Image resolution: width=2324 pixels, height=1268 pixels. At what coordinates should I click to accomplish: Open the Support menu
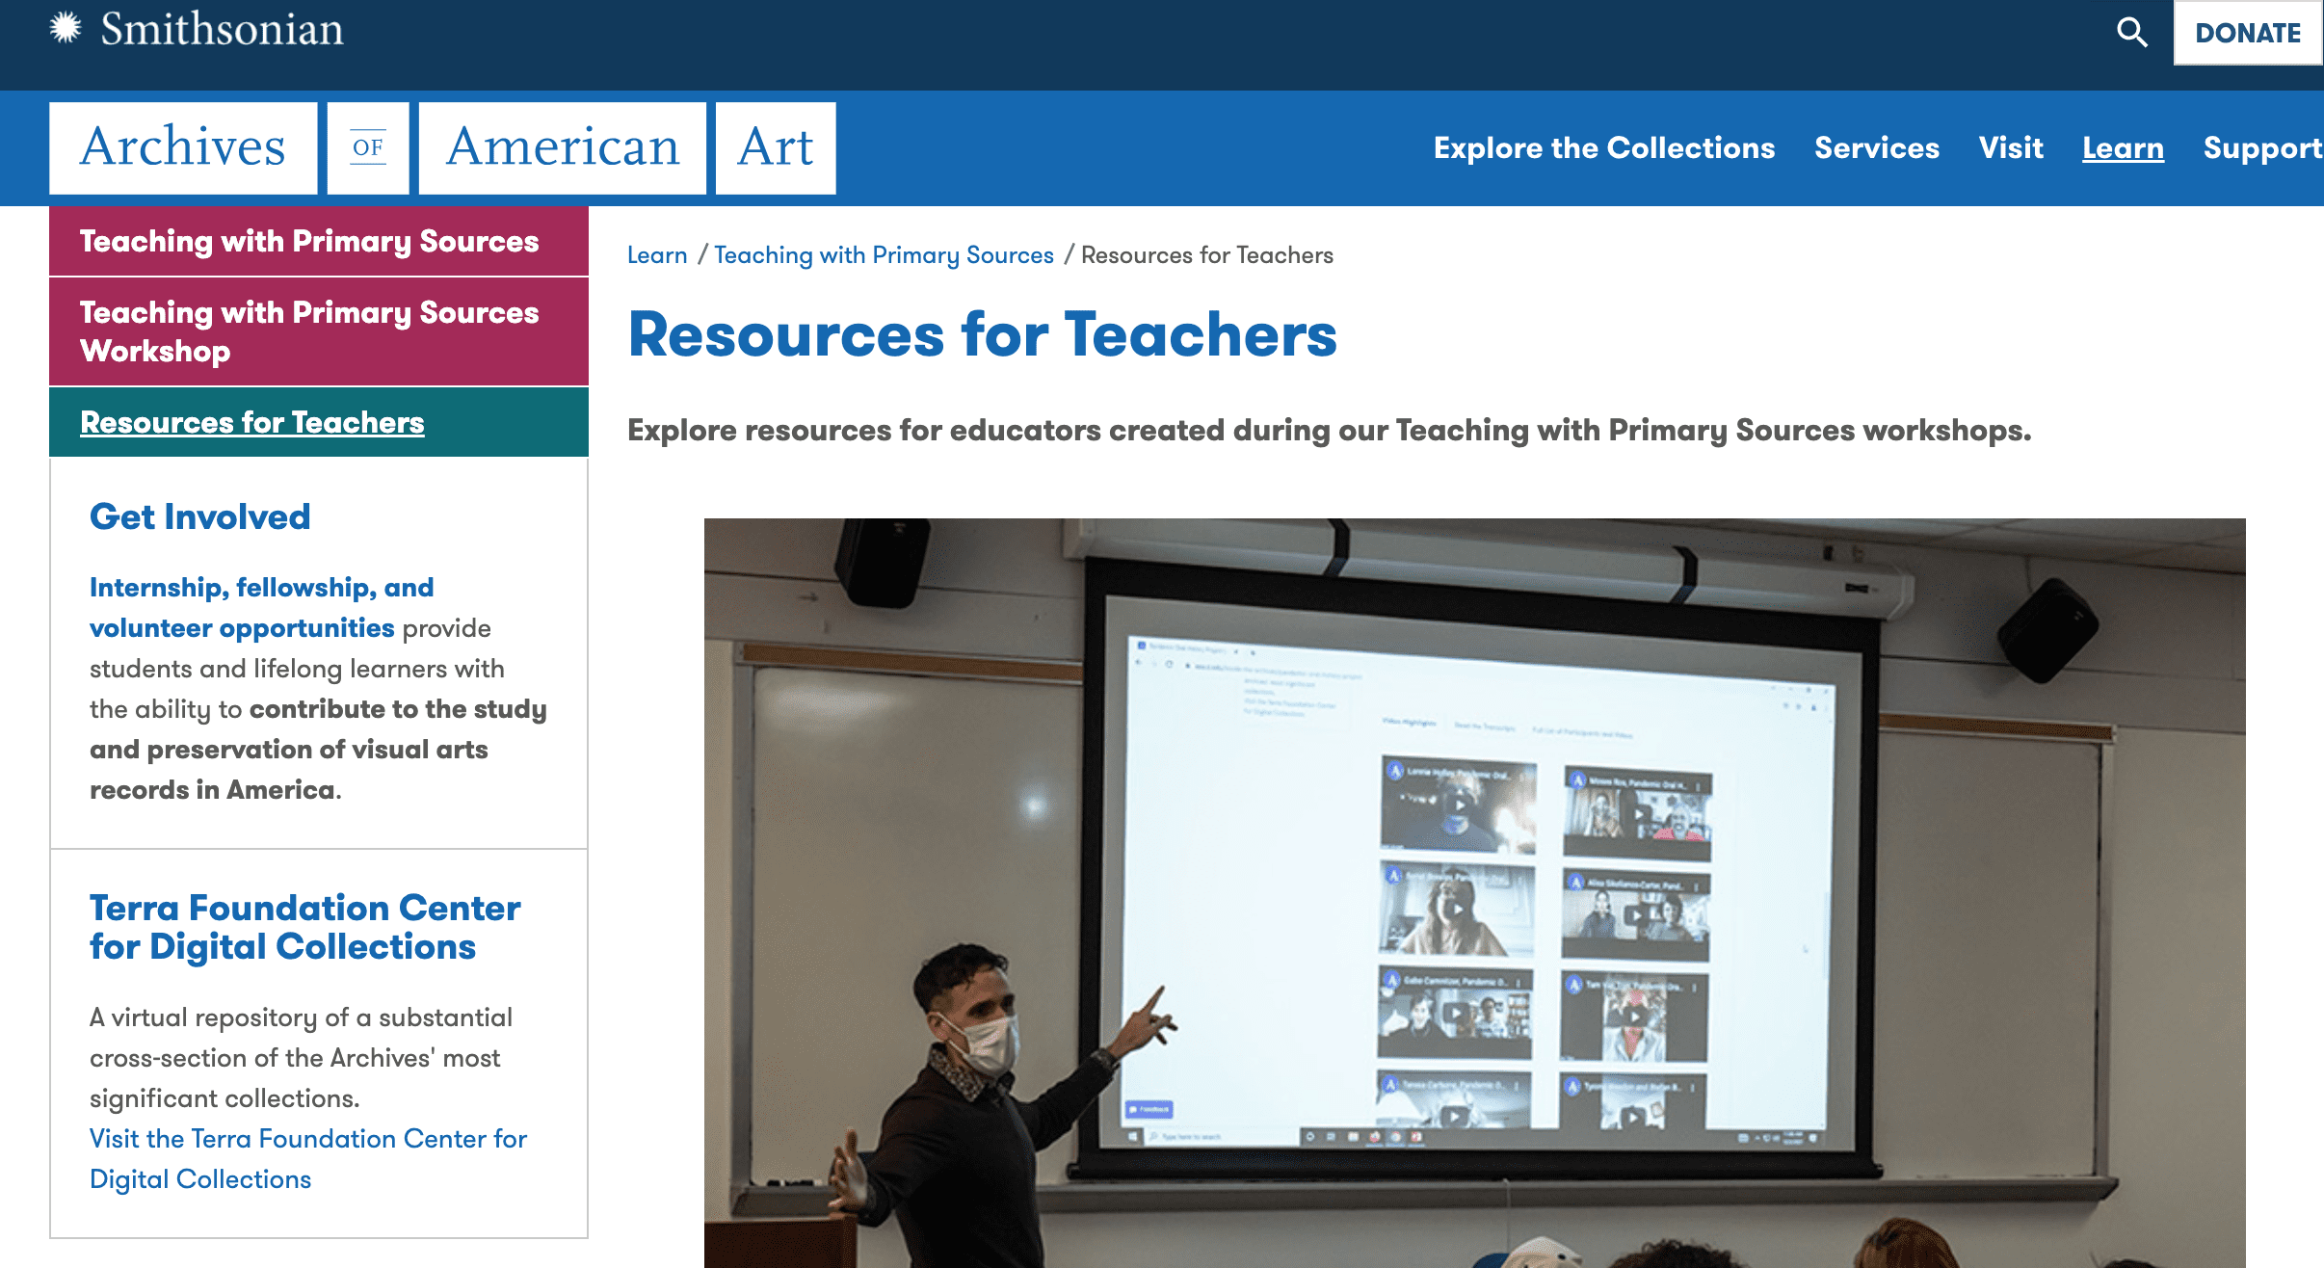pos(2261,147)
